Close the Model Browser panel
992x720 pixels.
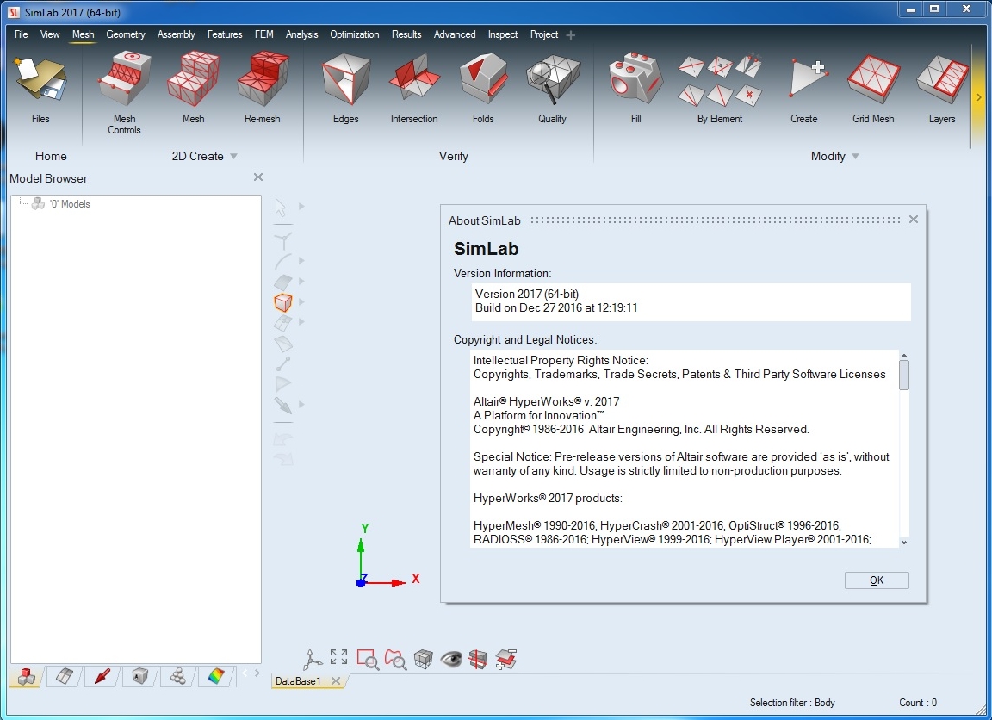click(x=258, y=177)
